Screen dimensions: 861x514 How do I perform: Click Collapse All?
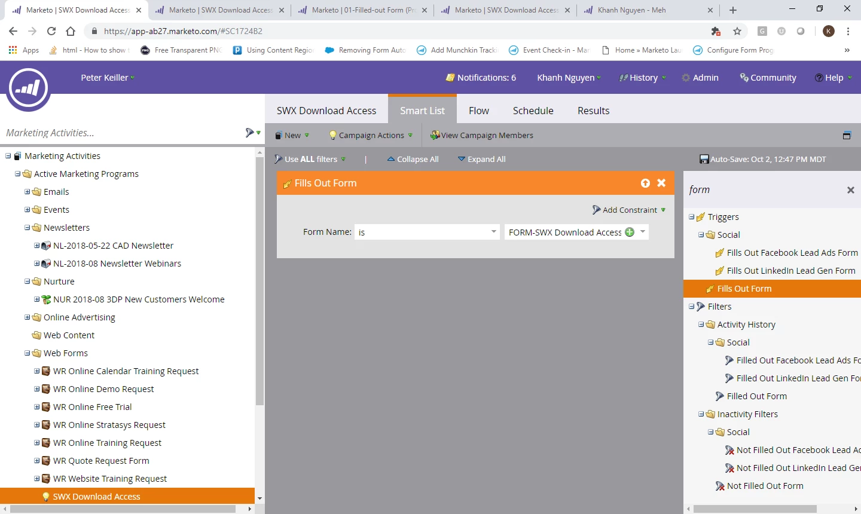(x=413, y=159)
